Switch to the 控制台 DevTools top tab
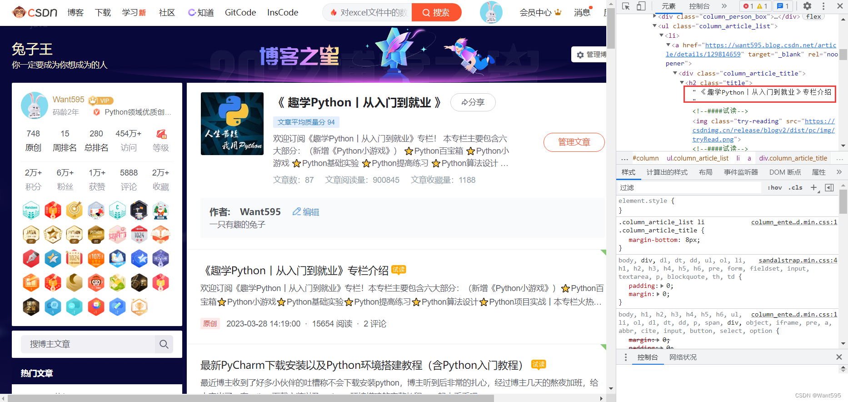The height and width of the screenshot is (402, 848). (x=699, y=6)
